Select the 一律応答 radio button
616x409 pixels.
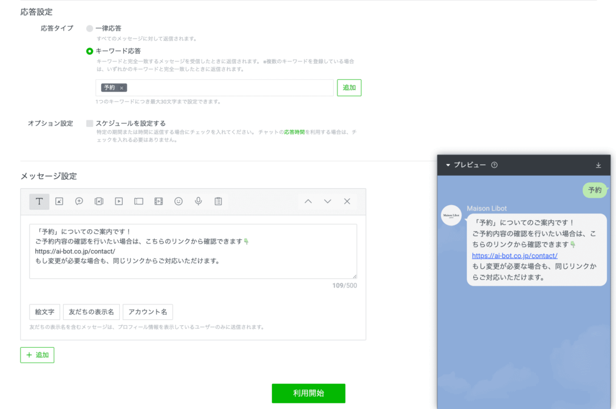[90, 28]
